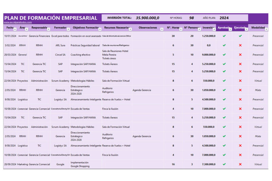Expand the Observaciones column filter
This screenshot has width=272, height=181.
162,29
